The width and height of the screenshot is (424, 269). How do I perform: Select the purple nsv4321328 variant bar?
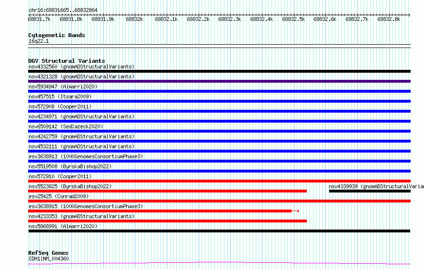tap(219, 81)
